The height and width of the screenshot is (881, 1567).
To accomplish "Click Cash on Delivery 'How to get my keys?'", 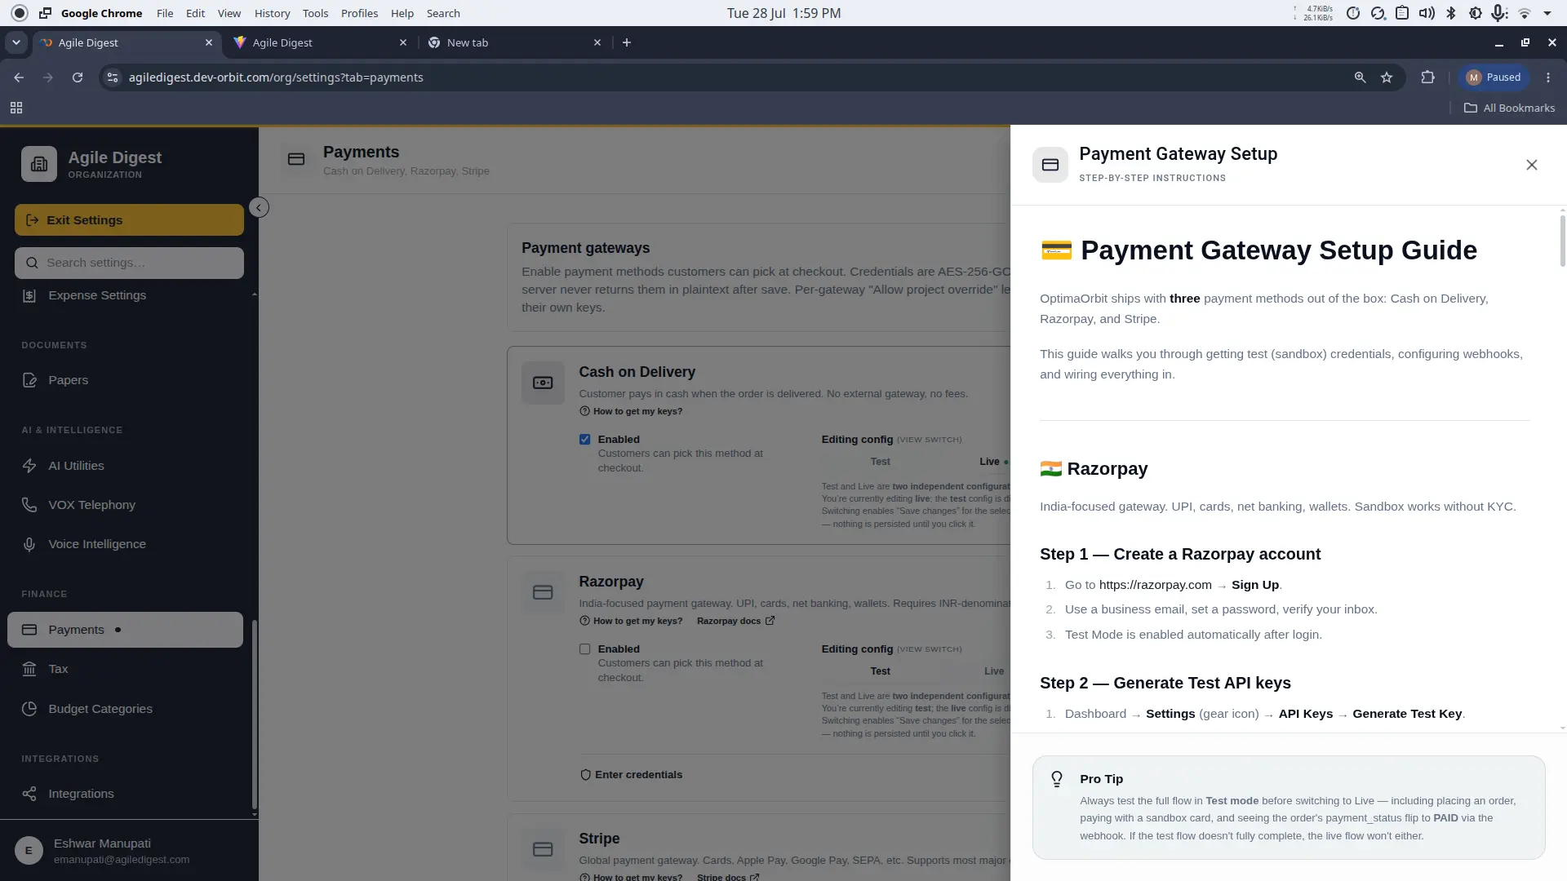I will 631,411.
